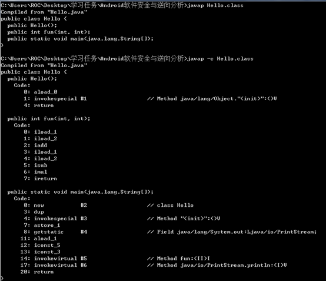Click the '12: iconst_5' instruction
The width and height of the screenshot is (326, 281).
[41, 245]
